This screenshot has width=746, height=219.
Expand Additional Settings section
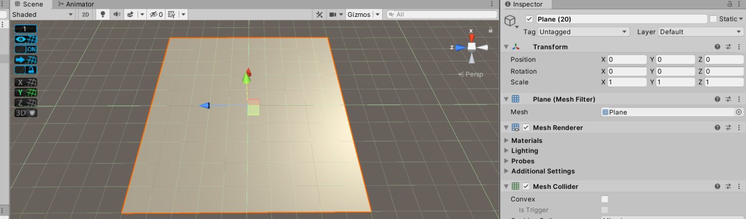(x=506, y=171)
